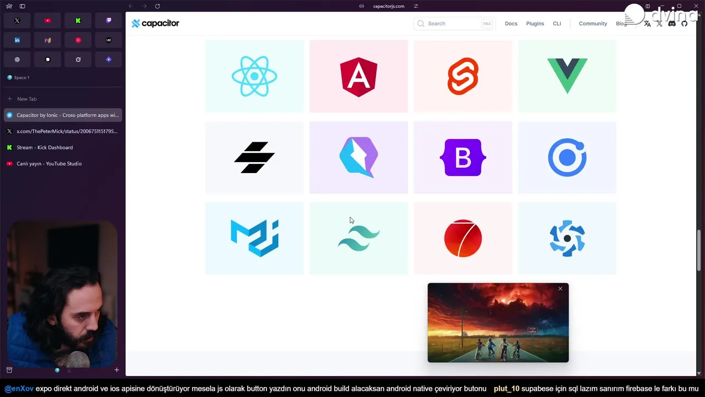
Task: Toggle the sidebar panel icon
Action: coord(22,6)
